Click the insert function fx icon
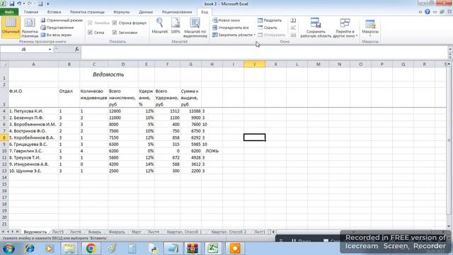The width and height of the screenshot is (453, 255). pos(76,49)
